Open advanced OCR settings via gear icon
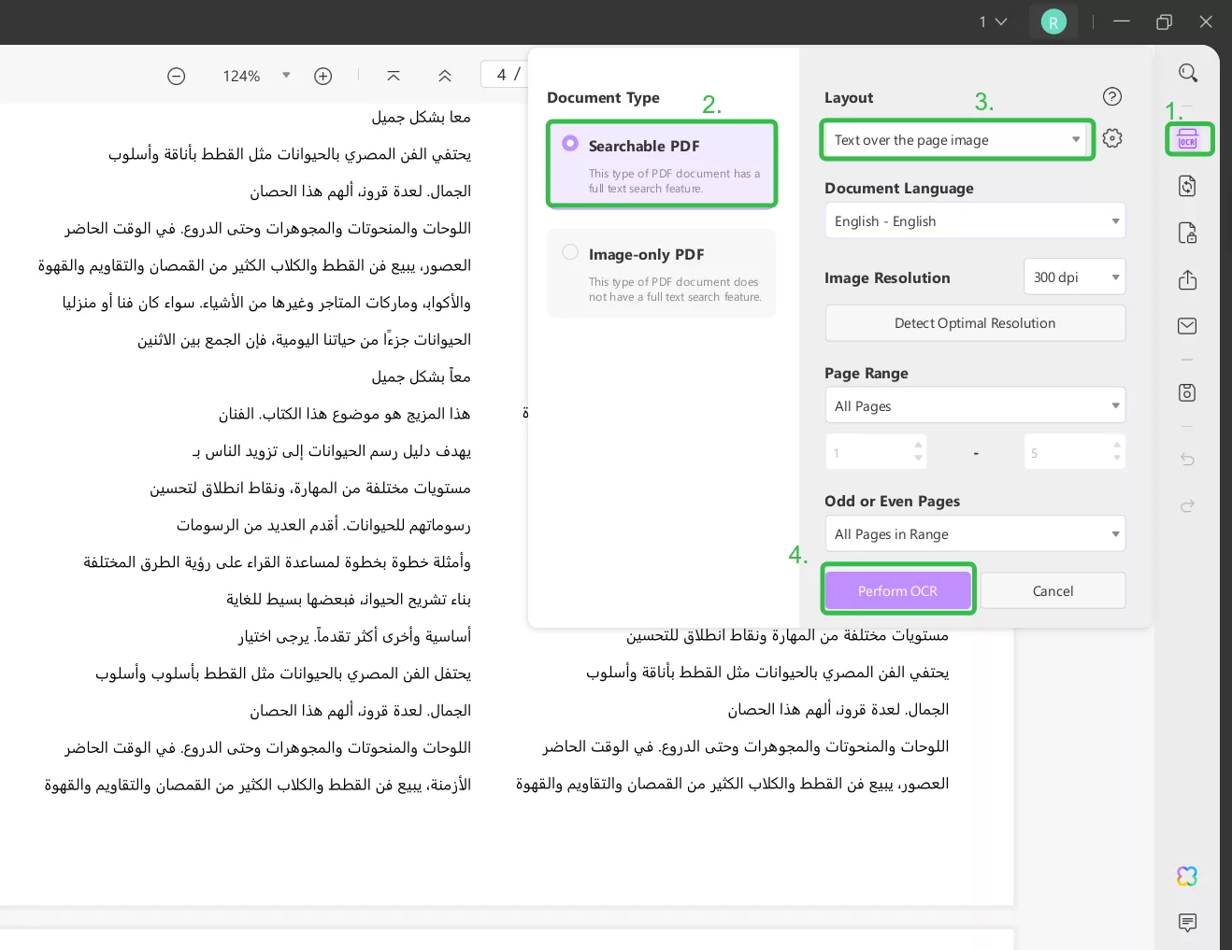 [x=1111, y=137]
